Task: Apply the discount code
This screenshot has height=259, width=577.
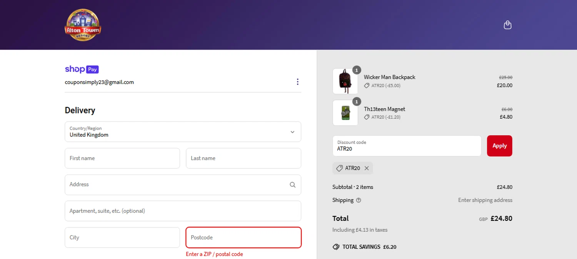Action: pyautogui.click(x=500, y=146)
